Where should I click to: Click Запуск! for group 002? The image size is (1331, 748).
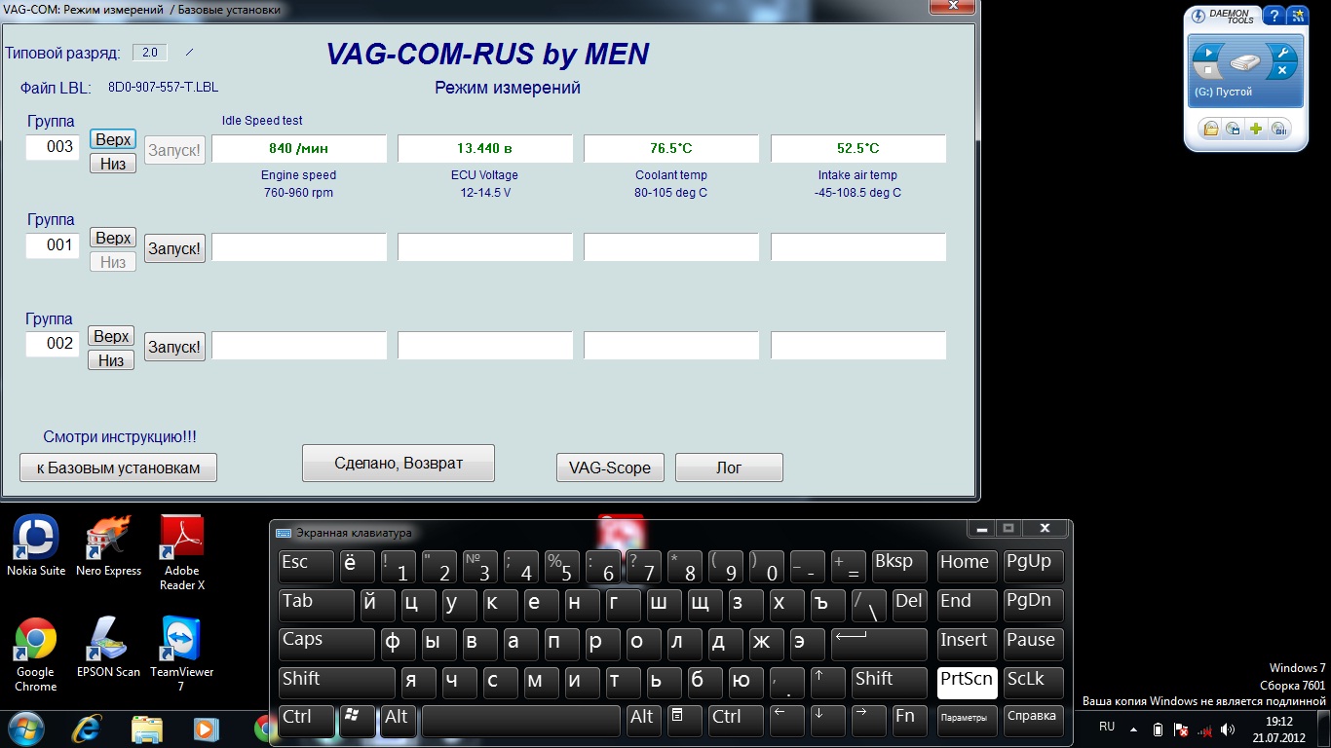point(174,347)
